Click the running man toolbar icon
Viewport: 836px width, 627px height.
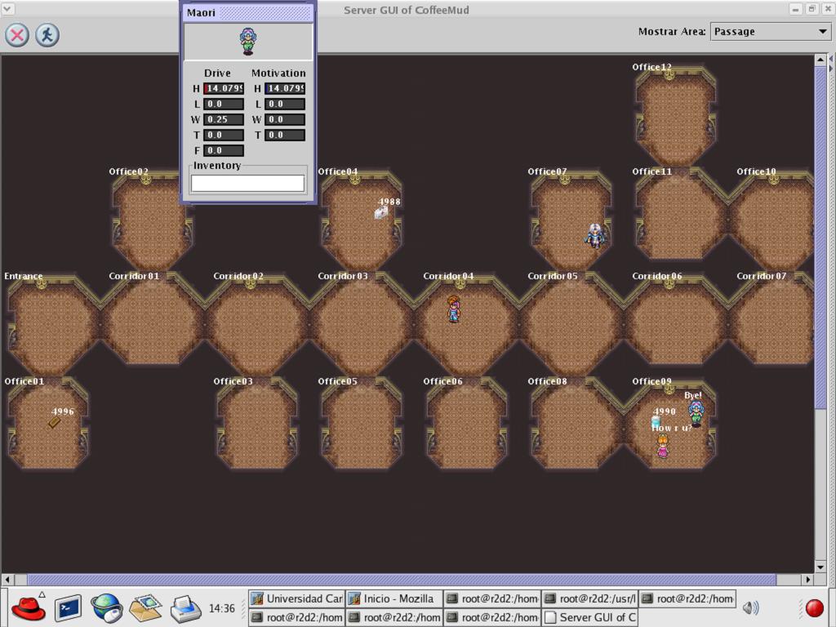click(47, 35)
